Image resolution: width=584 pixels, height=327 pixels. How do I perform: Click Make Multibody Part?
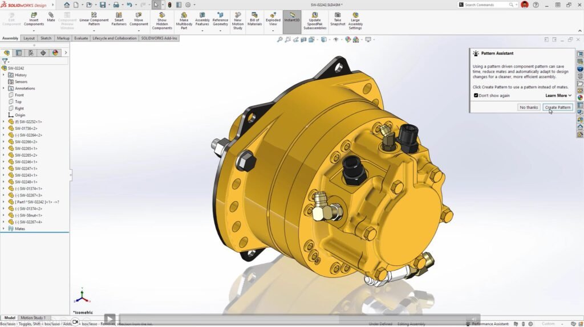click(x=184, y=21)
